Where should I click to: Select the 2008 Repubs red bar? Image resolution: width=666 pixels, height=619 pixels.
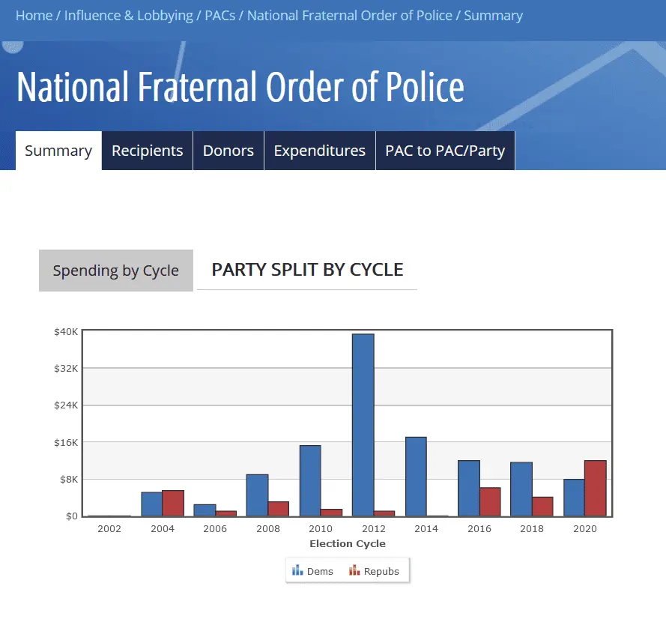click(279, 509)
